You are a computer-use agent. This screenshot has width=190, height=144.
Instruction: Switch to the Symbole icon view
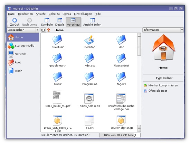tap(47, 22)
